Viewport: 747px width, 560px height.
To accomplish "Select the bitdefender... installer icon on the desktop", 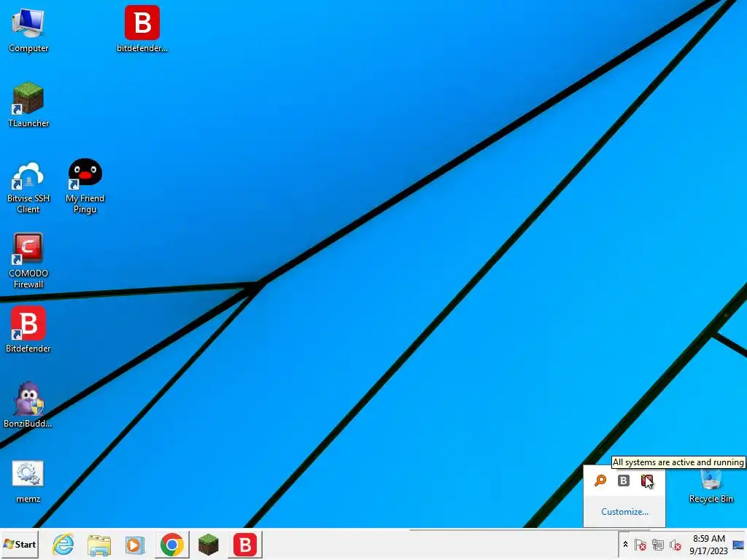I will tap(142, 29).
